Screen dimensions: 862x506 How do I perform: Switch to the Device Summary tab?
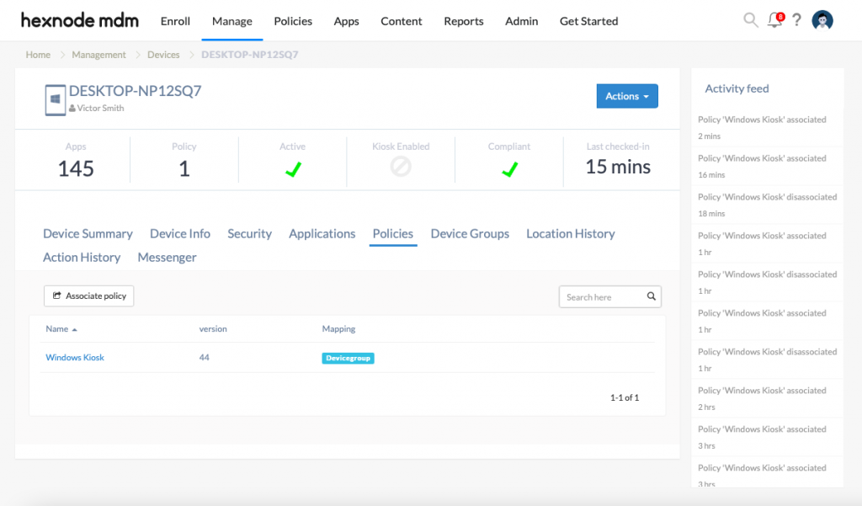[88, 234]
